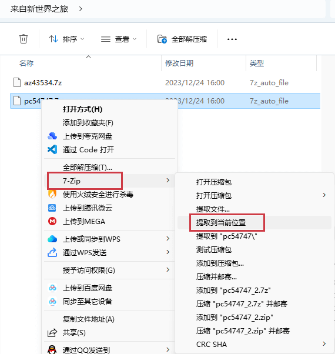Select 上传到腾讯微云
This screenshot has height=354, width=335.
[x=88, y=208]
